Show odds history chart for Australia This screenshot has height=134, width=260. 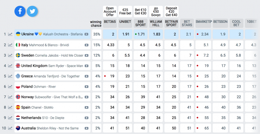(11, 128)
